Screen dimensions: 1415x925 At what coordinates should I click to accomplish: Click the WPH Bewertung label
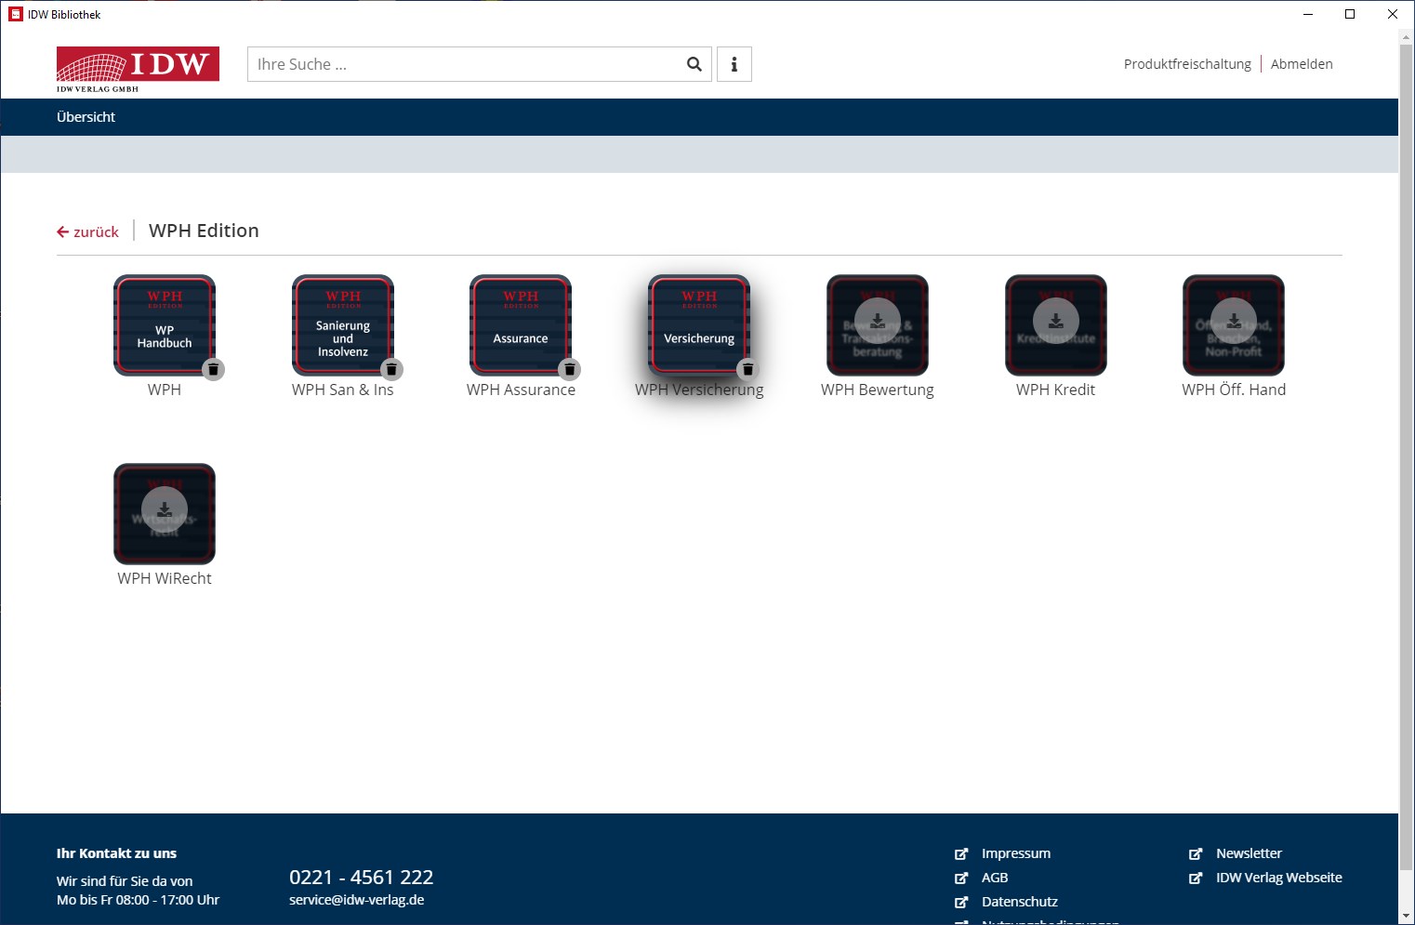click(878, 390)
